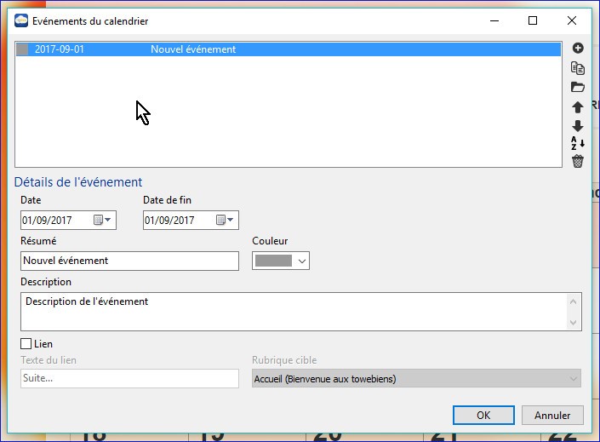Move the event up with the up arrow

pos(578,107)
